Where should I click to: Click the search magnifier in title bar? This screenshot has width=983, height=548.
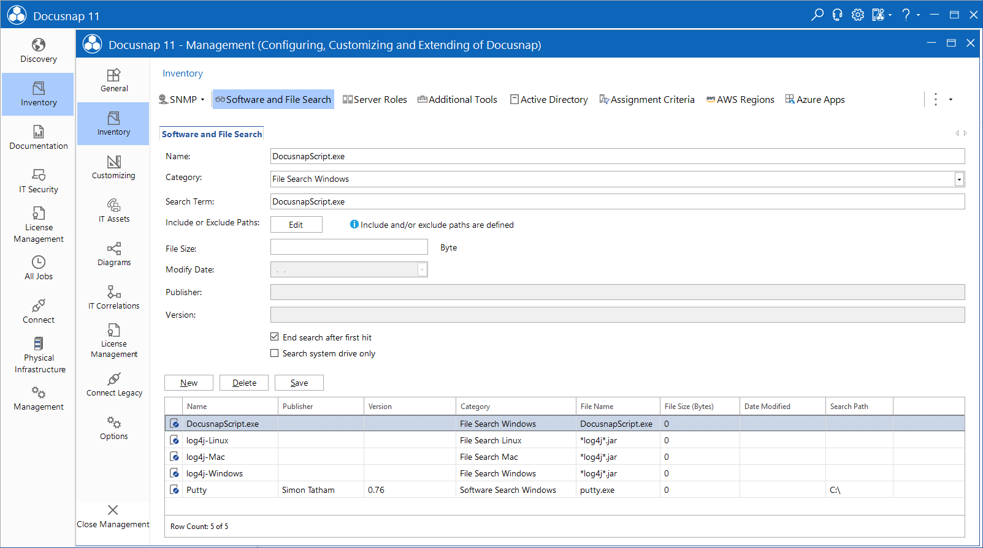(x=817, y=15)
